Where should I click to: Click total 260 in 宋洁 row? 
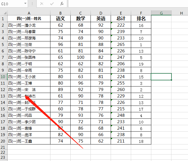click(121, 90)
